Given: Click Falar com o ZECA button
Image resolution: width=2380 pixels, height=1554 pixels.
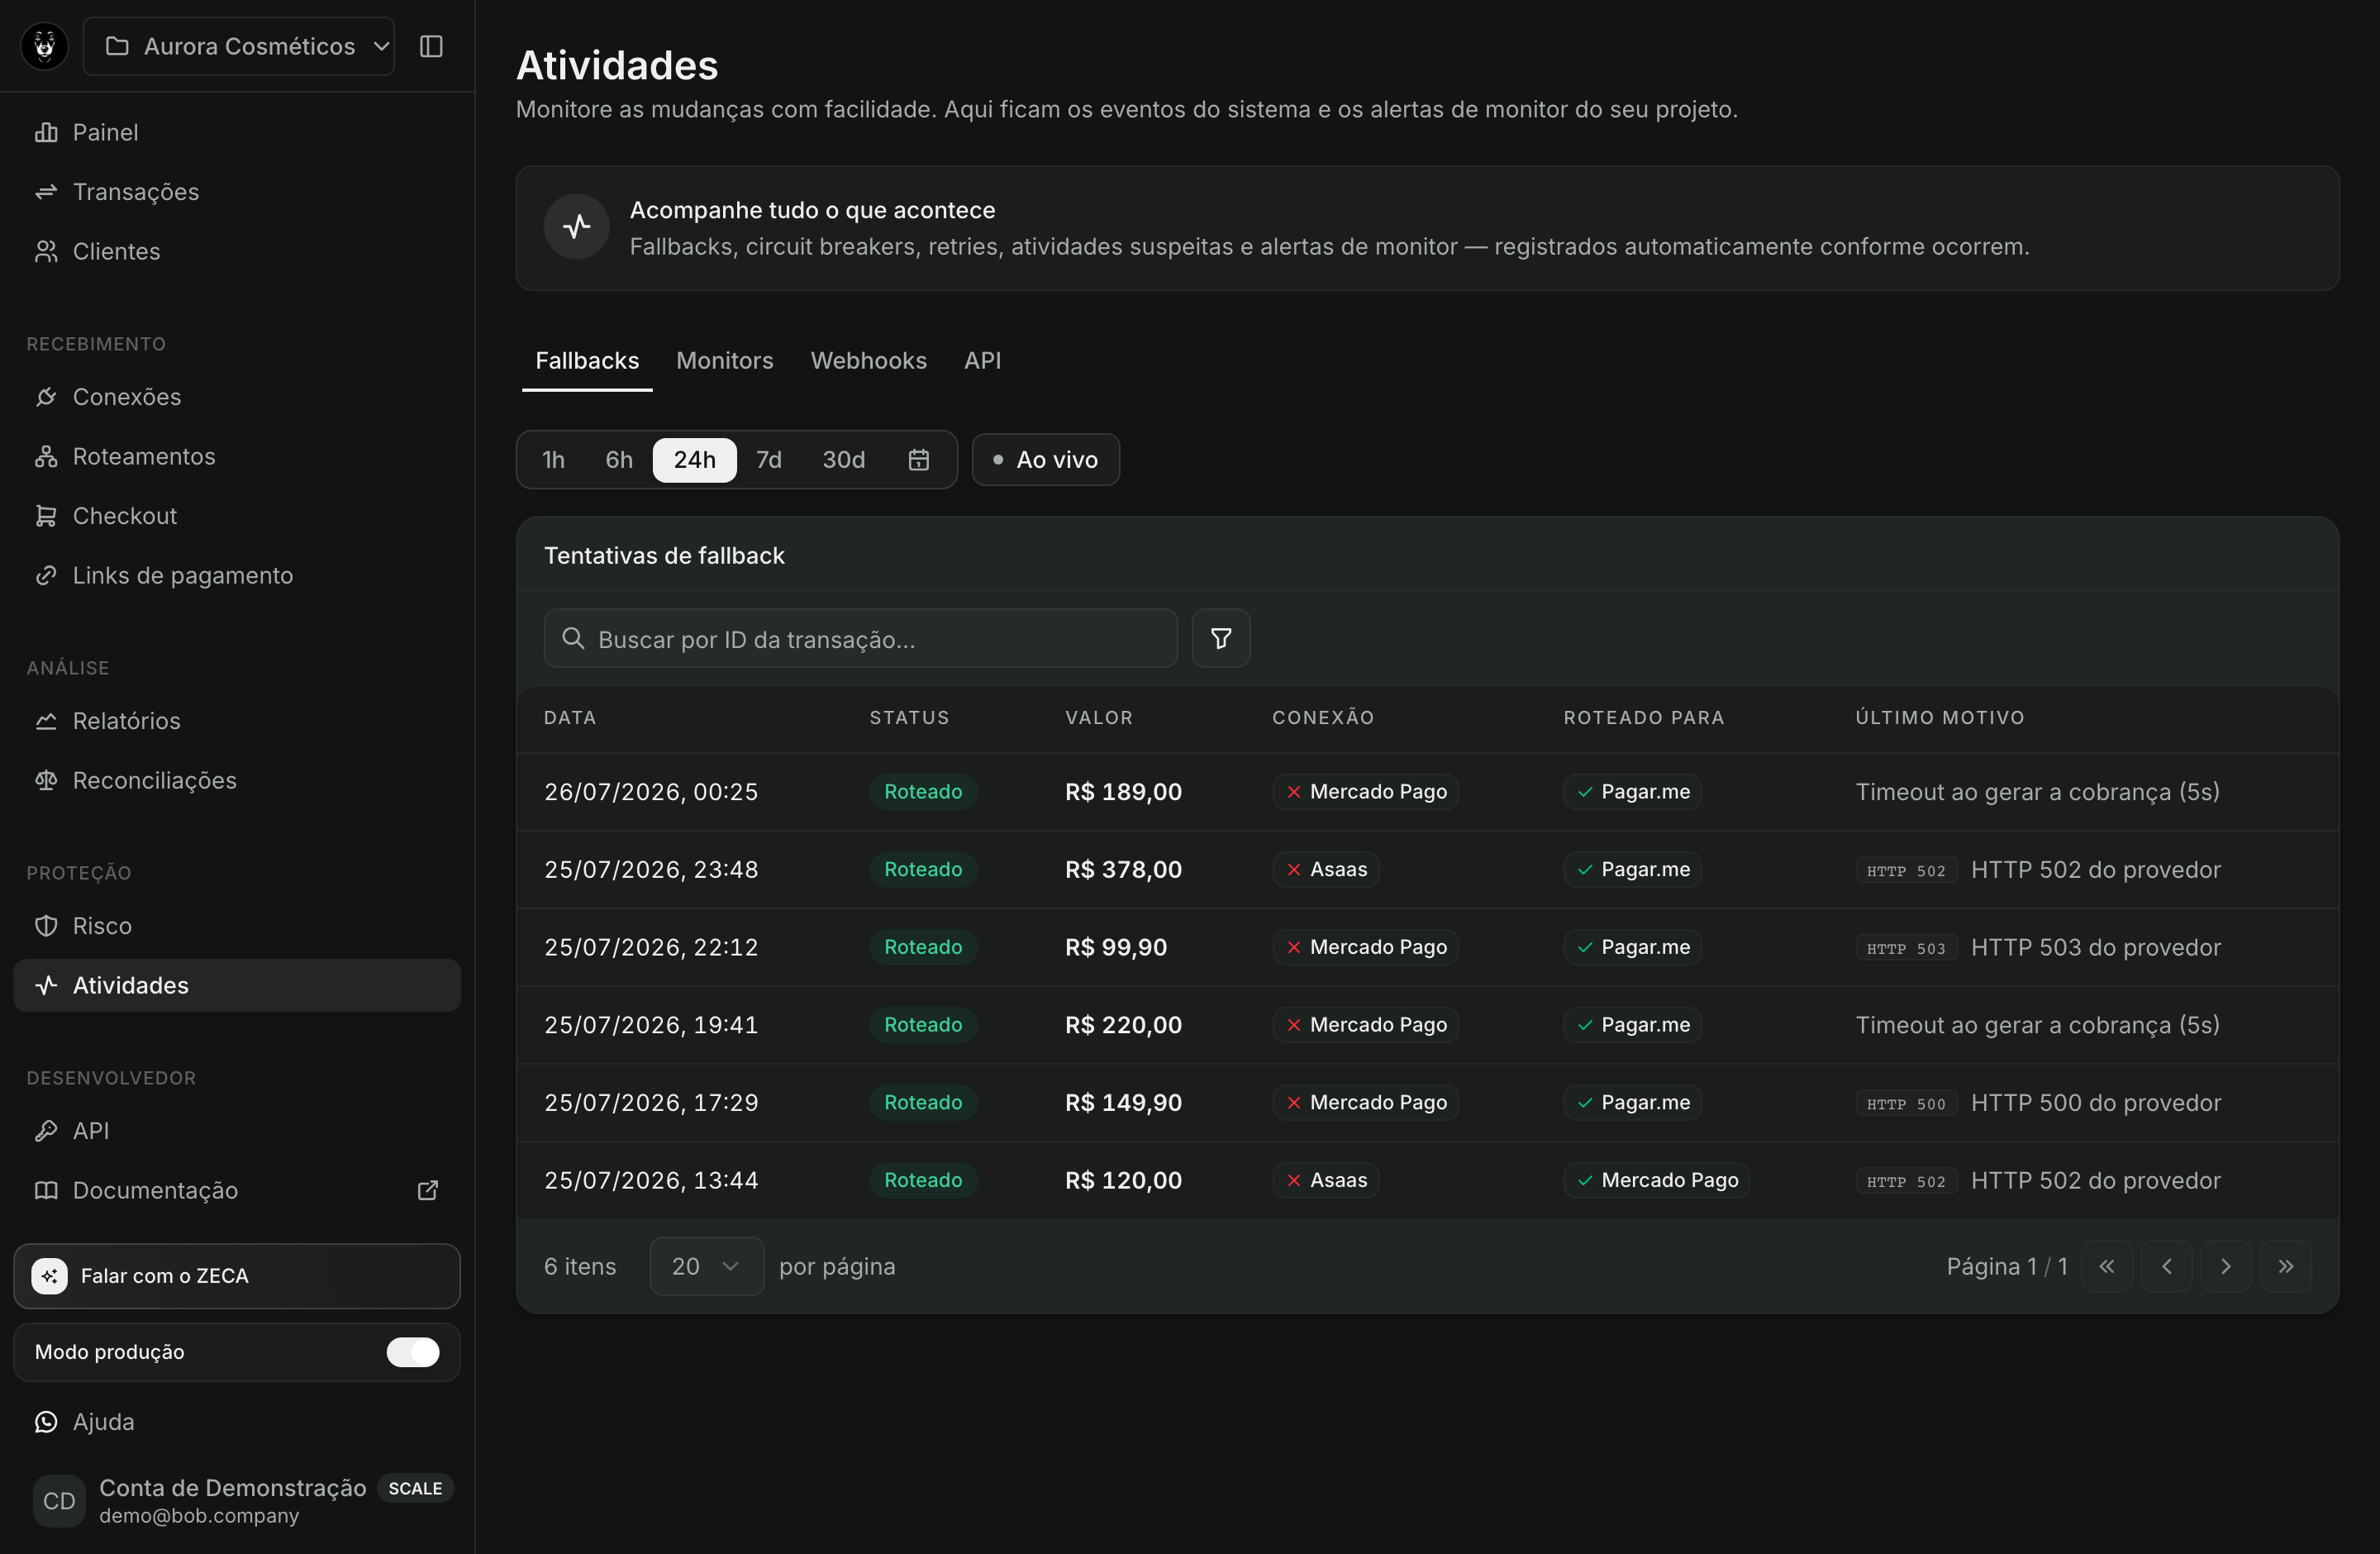Looking at the screenshot, I should (237, 1276).
